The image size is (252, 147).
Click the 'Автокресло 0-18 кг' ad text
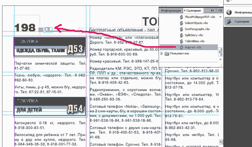tap(50, 125)
